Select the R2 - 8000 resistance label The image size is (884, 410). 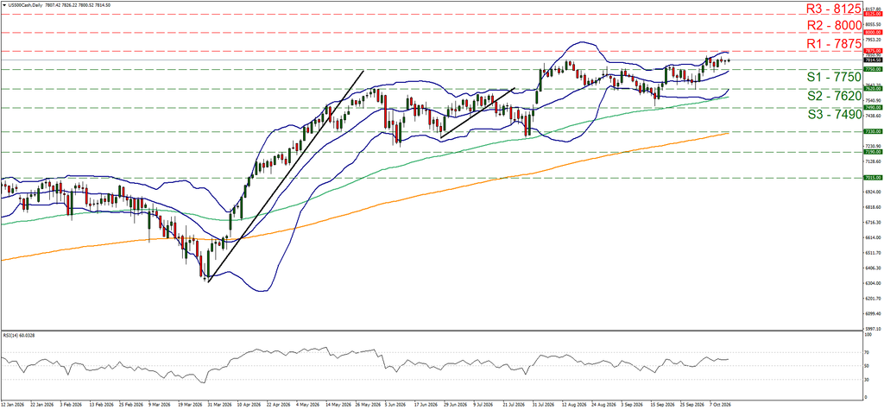pos(834,25)
